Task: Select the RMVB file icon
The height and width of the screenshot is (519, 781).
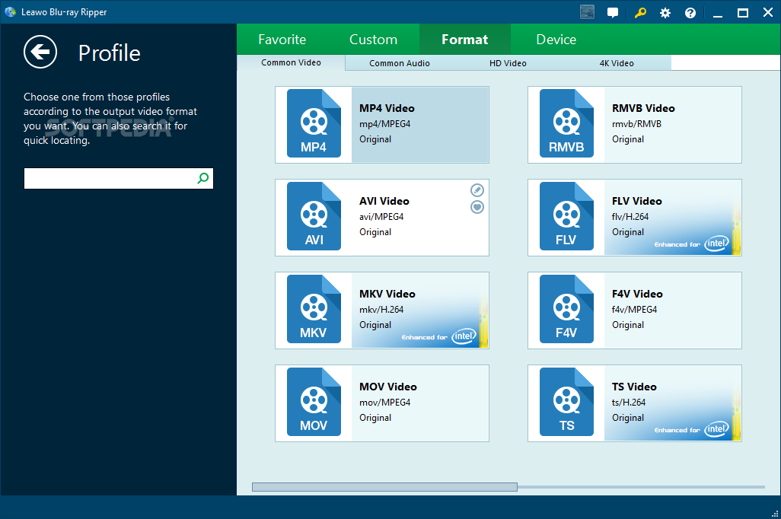Action: (x=567, y=123)
